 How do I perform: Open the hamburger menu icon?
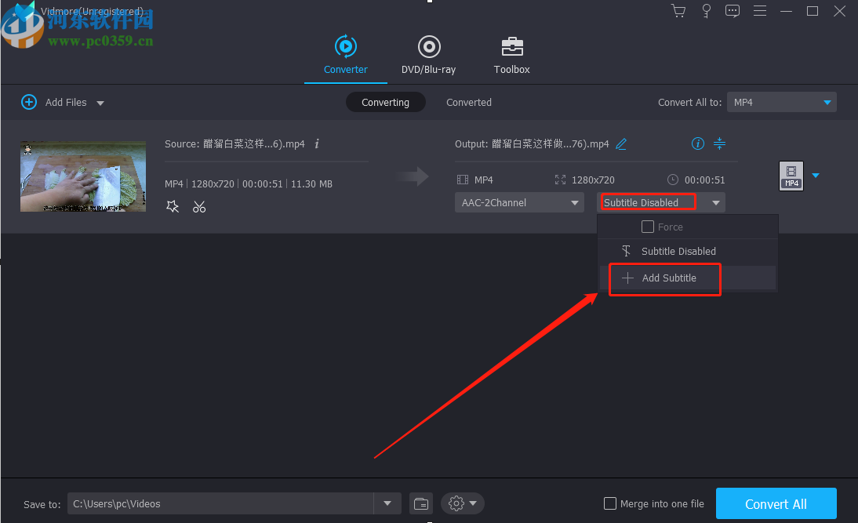(x=759, y=11)
